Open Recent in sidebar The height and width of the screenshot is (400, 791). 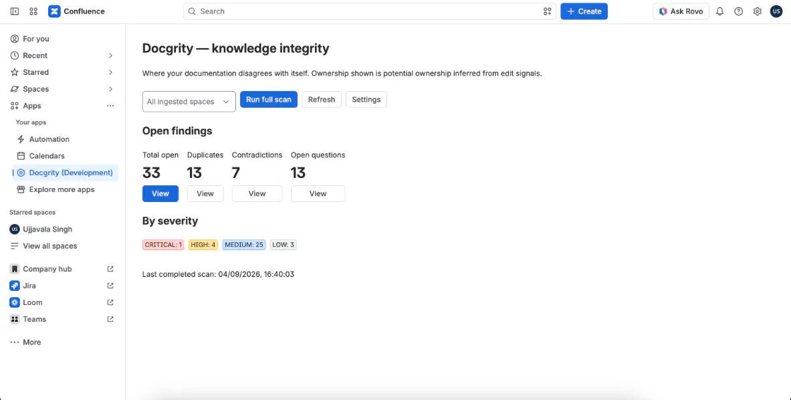35,56
